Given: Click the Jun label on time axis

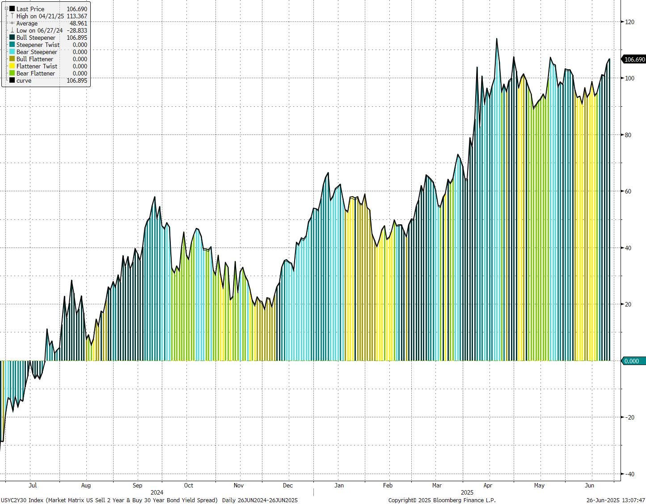Looking at the screenshot, I should pos(590,485).
